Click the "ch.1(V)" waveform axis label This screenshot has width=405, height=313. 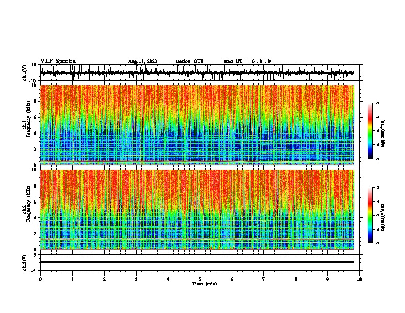pos(24,73)
